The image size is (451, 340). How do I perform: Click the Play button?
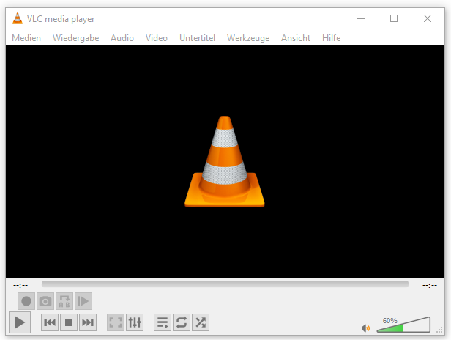pos(20,322)
